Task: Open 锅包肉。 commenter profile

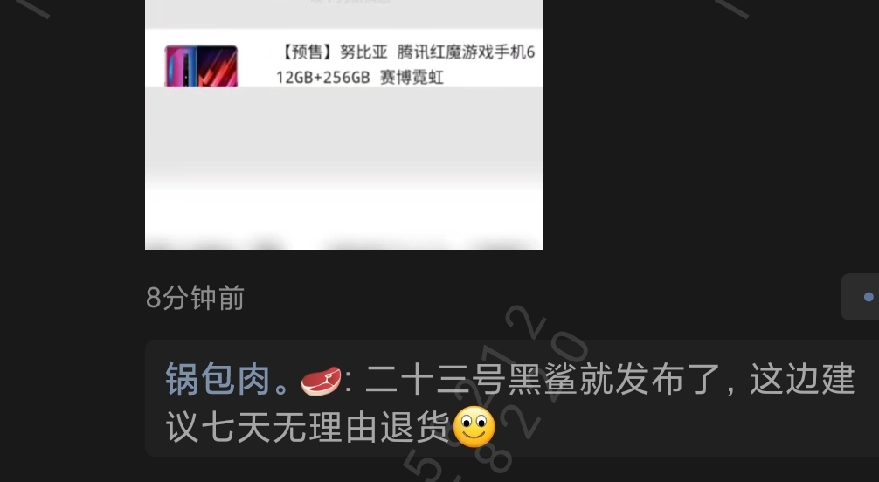Action: click(x=227, y=380)
